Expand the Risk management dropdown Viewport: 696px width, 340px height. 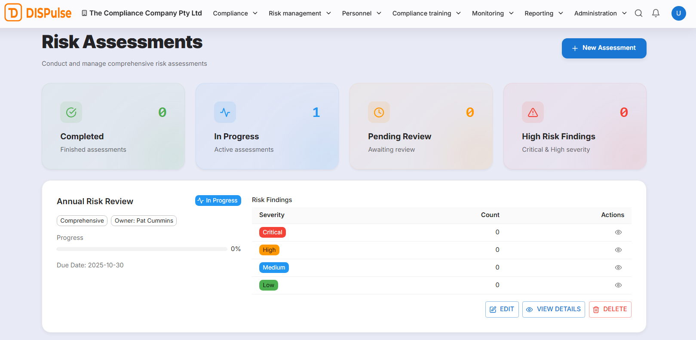click(x=300, y=13)
